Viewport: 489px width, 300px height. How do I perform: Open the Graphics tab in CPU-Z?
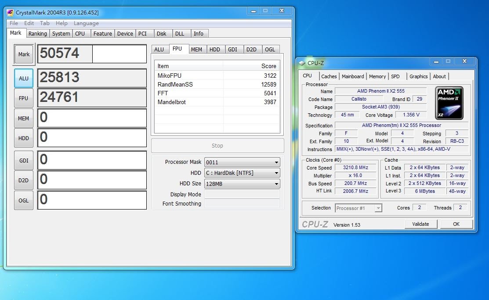click(419, 76)
